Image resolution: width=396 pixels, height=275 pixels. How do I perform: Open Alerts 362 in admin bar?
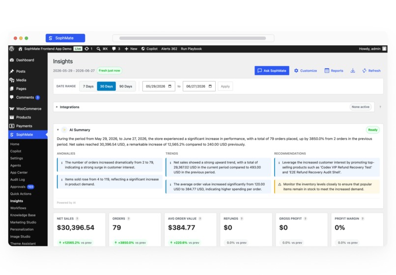[x=169, y=49]
